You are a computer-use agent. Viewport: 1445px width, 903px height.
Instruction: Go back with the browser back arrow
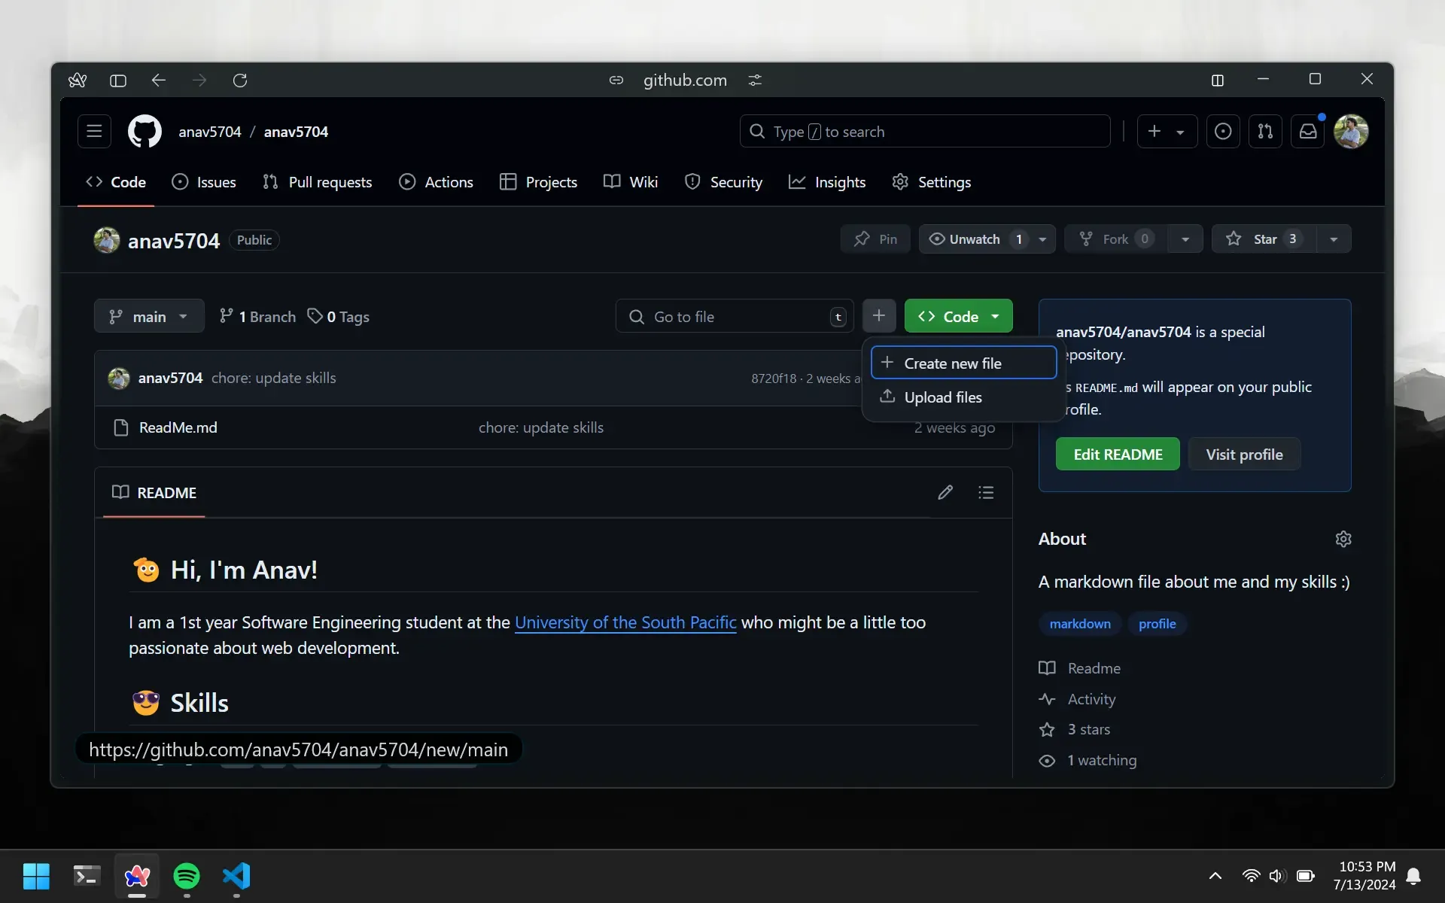click(158, 81)
